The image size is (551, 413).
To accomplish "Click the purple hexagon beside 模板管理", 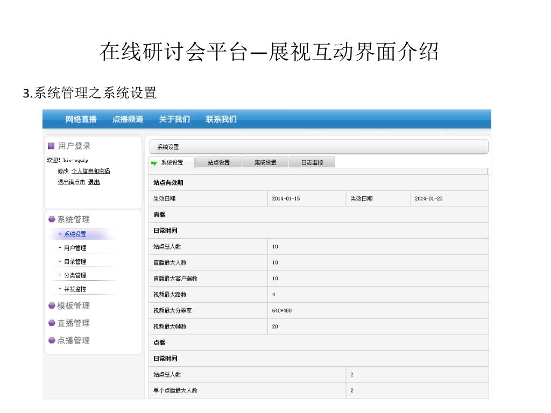I will pyautogui.click(x=52, y=305).
